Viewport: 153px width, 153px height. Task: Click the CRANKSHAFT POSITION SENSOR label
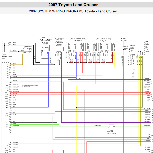[x=45, y=42]
